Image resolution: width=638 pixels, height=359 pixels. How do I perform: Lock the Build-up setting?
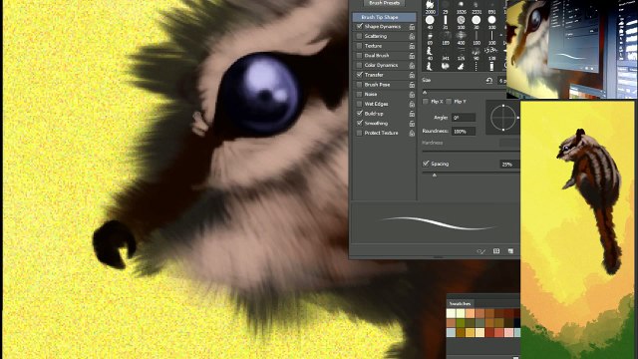pyautogui.click(x=412, y=114)
